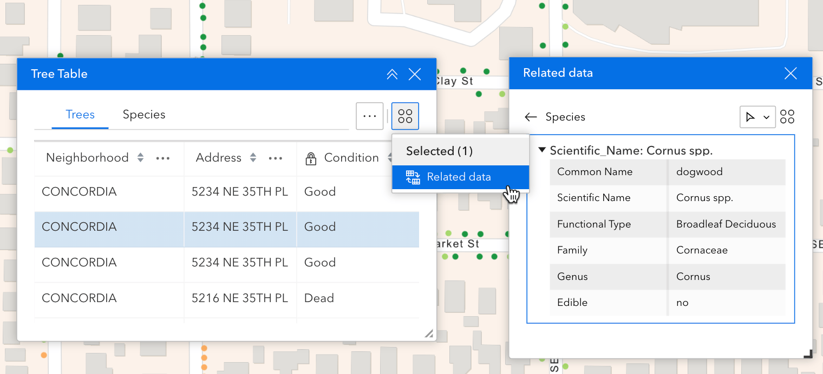823x374 pixels.
Task: Sort the Address column
Action: coord(253,158)
